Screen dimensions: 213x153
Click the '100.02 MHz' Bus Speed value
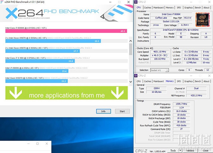[160, 59]
